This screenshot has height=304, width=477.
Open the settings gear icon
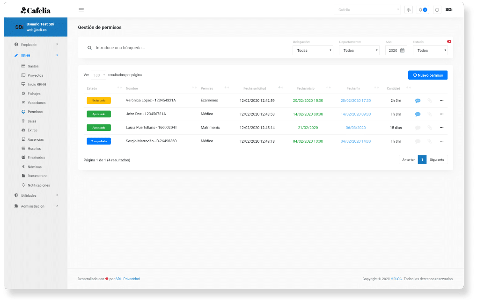[409, 10]
